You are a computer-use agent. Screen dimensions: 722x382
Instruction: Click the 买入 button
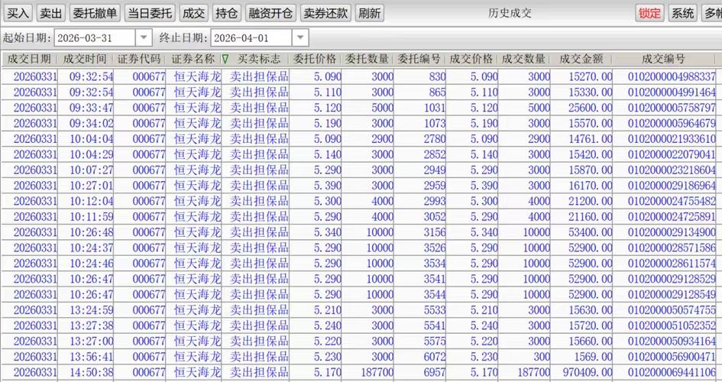(18, 13)
